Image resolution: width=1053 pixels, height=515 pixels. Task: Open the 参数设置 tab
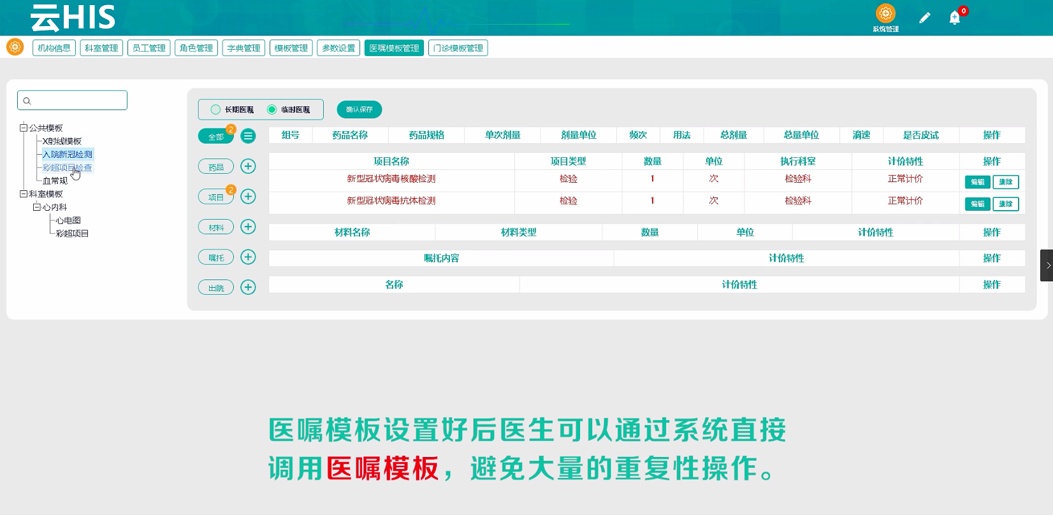338,48
